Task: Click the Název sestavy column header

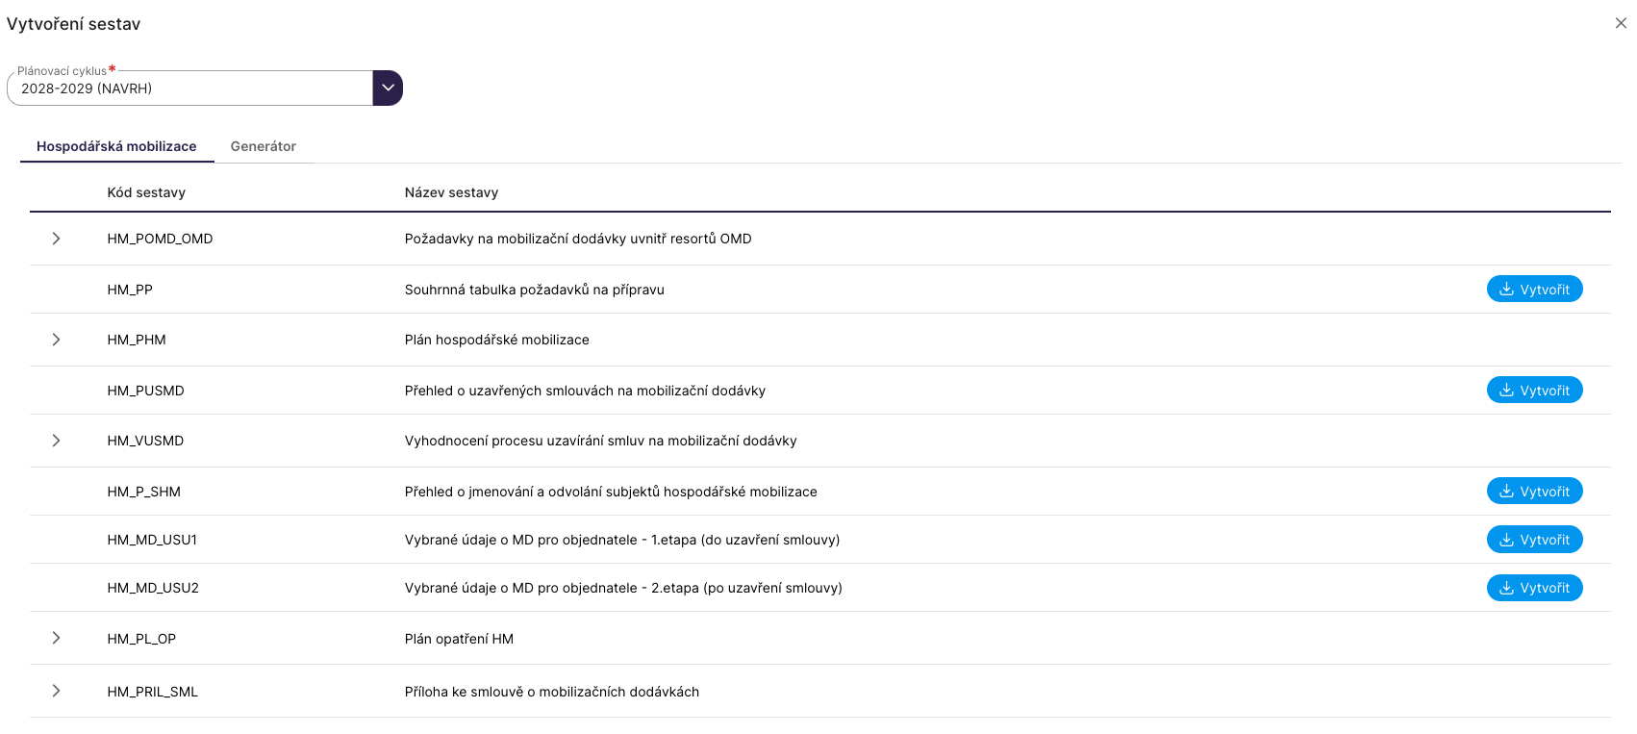Action: (x=451, y=192)
